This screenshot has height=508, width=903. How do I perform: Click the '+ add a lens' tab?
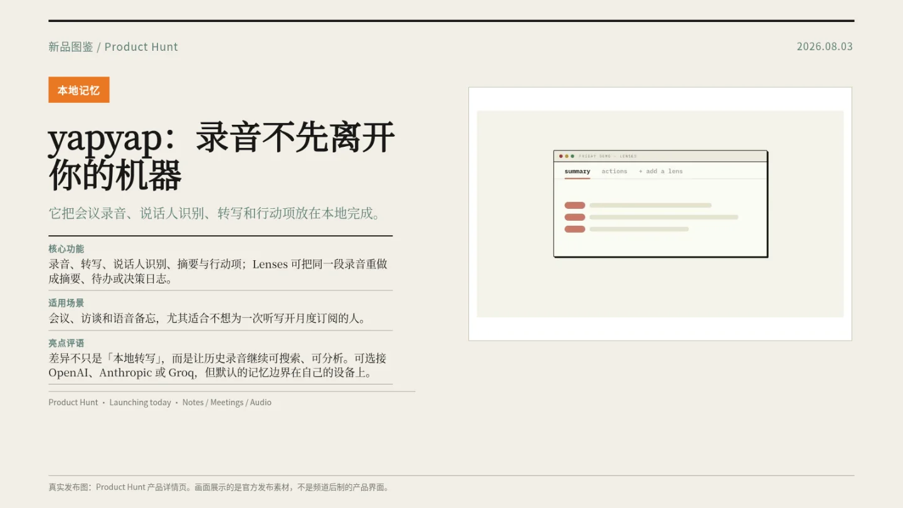click(x=660, y=171)
